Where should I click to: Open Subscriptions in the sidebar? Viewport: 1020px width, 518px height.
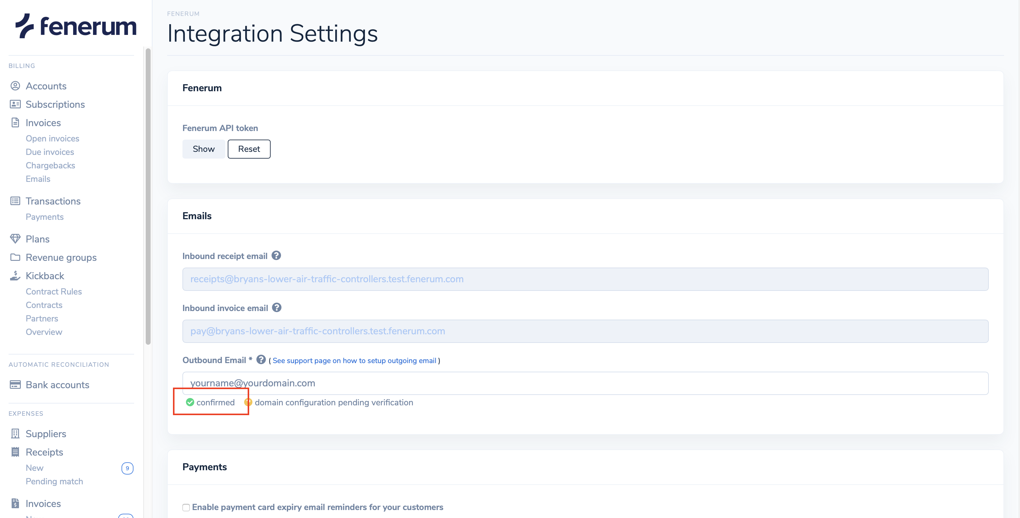point(55,104)
